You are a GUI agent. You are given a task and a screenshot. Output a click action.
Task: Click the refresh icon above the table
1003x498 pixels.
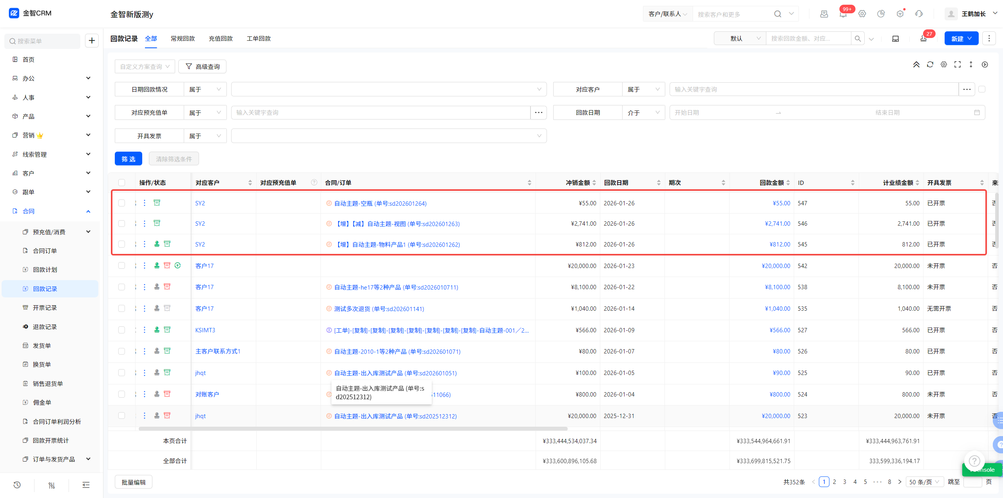tap(930, 65)
